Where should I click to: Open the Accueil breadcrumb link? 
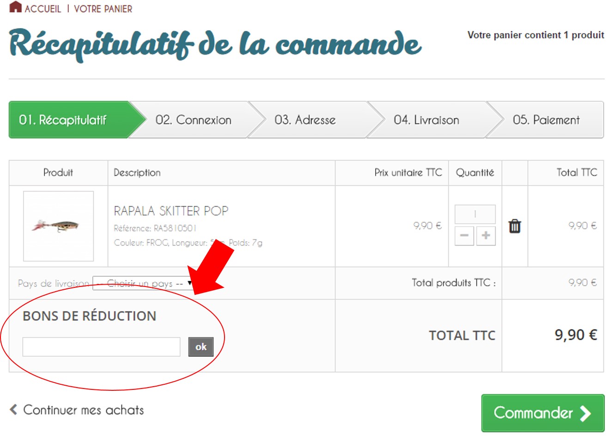pos(43,9)
